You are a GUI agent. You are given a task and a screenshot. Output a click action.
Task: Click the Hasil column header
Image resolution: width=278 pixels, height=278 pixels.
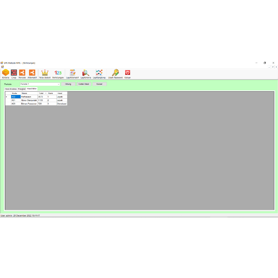click(62, 93)
